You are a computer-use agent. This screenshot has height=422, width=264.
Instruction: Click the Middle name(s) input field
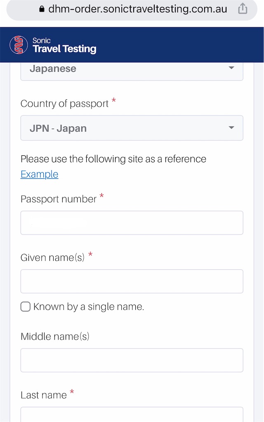click(132, 360)
